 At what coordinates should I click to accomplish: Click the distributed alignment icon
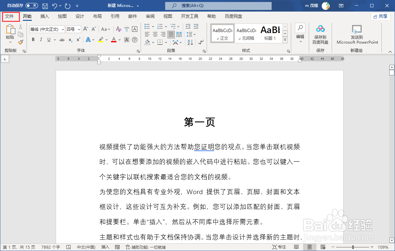point(179,34)
